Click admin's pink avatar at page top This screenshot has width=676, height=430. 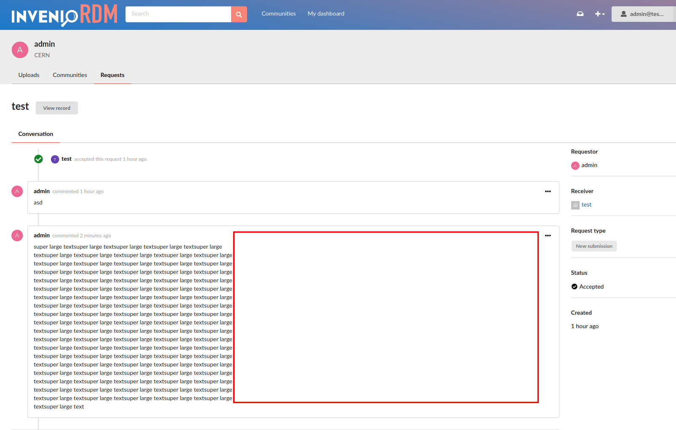tap(20, 49)
